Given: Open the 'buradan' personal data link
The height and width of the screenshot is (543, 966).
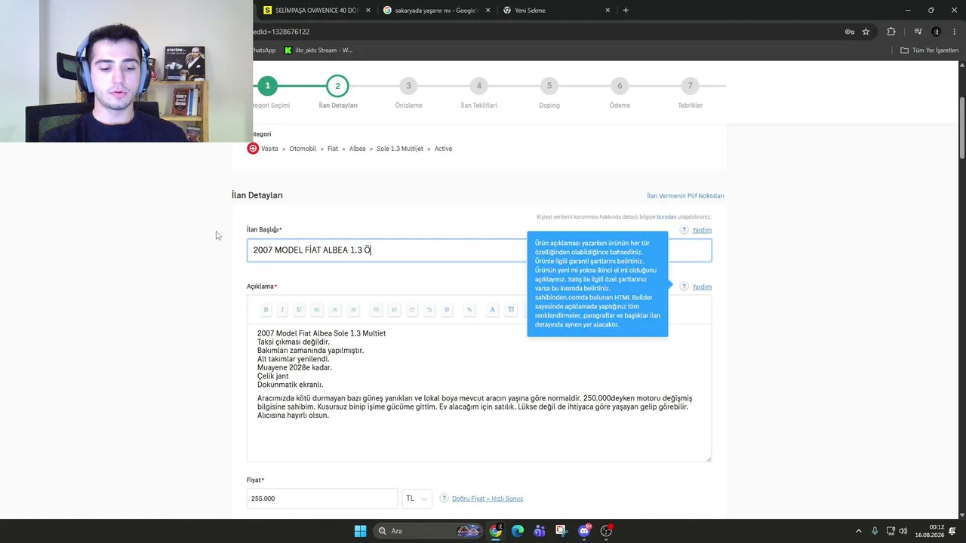Looking at the screenshot, I should click(666, 217).
